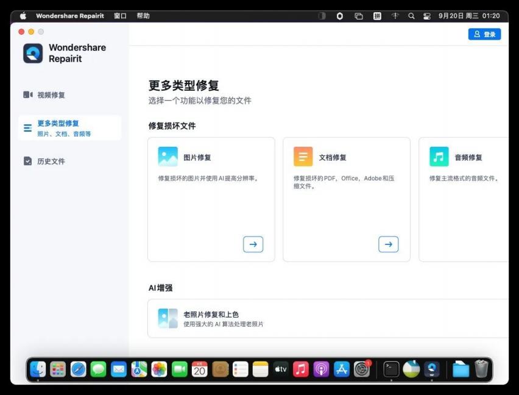Screen dimensions: 519x395
Task: Launch Safari from the Dock
Action: (79, 369)
